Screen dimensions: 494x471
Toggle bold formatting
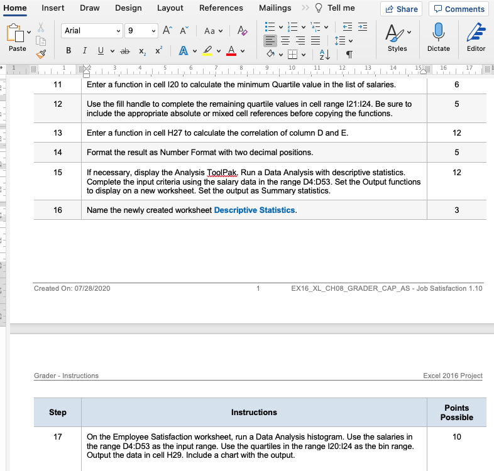pos(69,51)
